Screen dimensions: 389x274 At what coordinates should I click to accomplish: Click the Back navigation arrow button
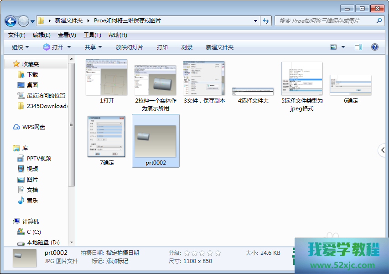10,21
